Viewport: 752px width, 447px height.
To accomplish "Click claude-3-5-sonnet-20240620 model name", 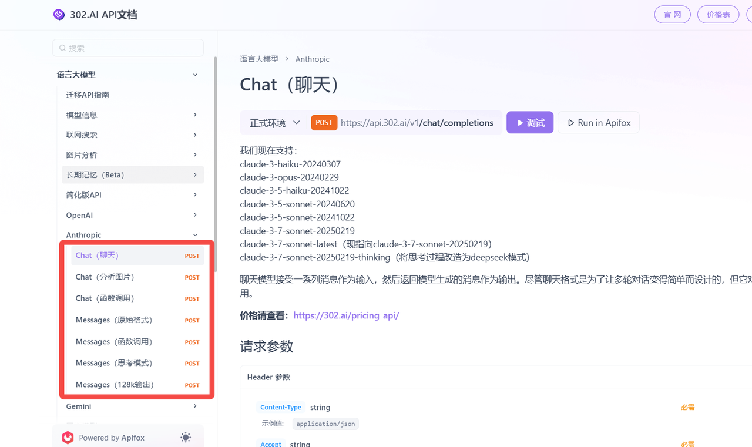I will (297, 204).
